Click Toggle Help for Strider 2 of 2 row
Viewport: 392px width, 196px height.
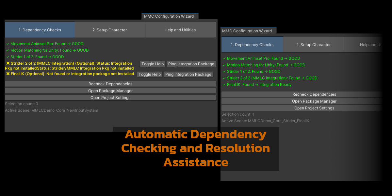click(x=153, y=64)
